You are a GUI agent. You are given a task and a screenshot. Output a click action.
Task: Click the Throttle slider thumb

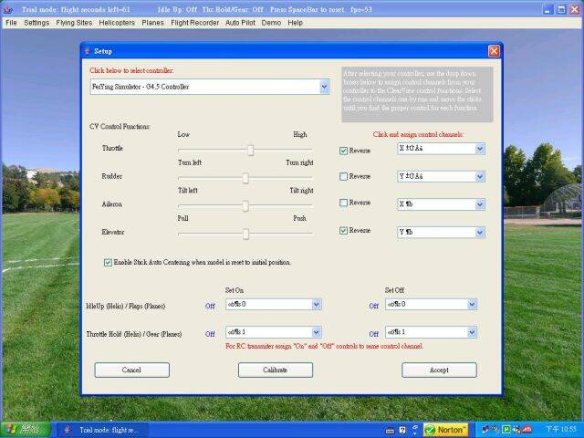(x=251, y=150)
